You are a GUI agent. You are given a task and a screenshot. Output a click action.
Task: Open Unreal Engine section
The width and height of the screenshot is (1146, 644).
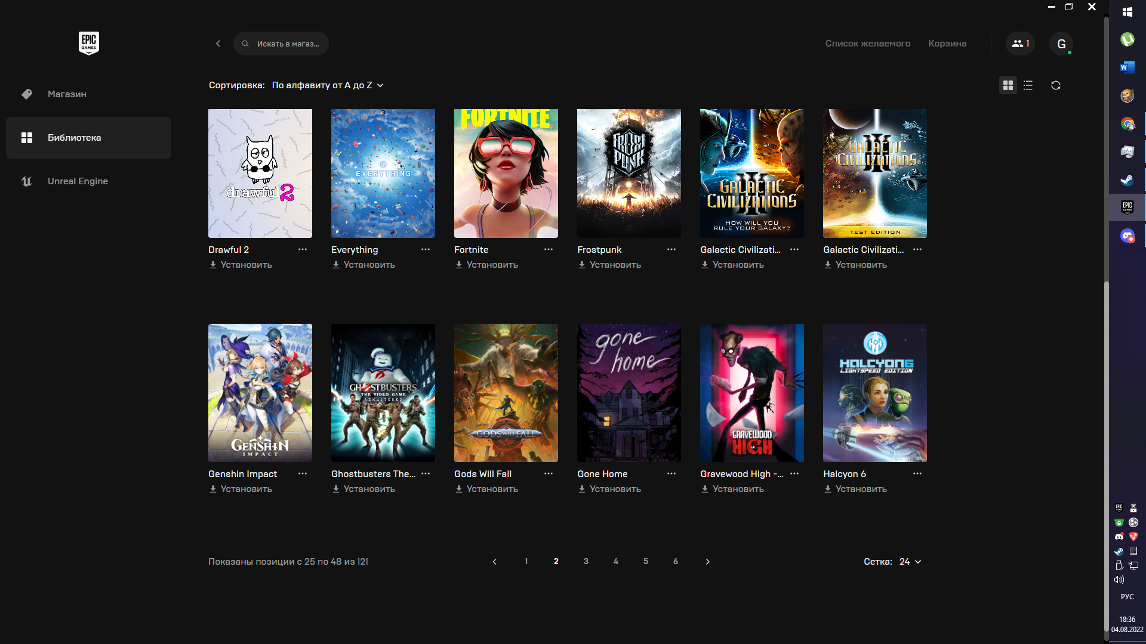(88, 181)
